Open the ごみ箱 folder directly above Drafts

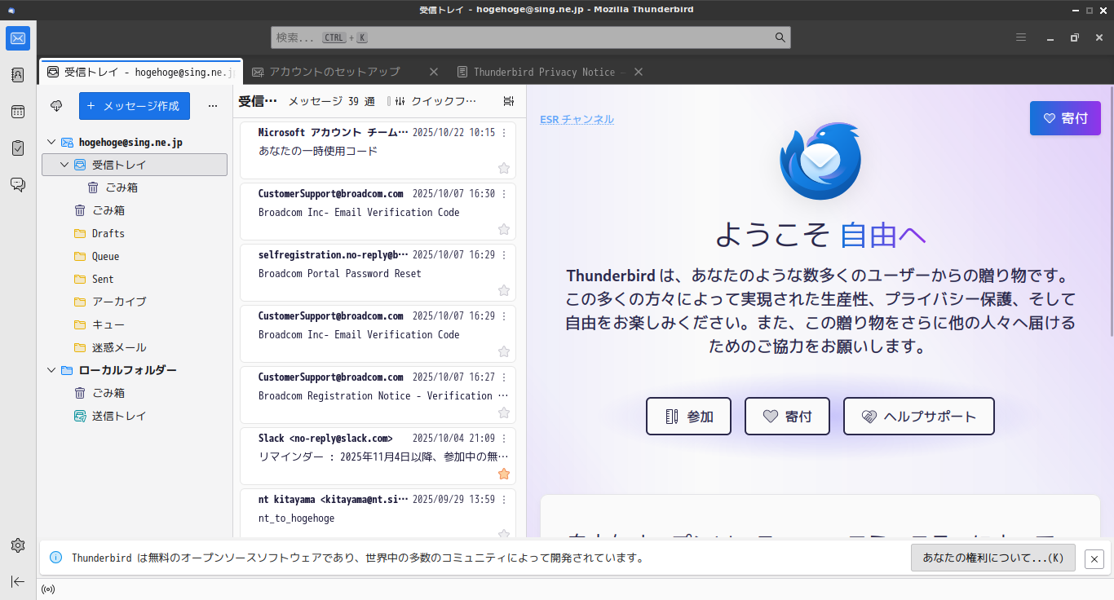point(135,210)
